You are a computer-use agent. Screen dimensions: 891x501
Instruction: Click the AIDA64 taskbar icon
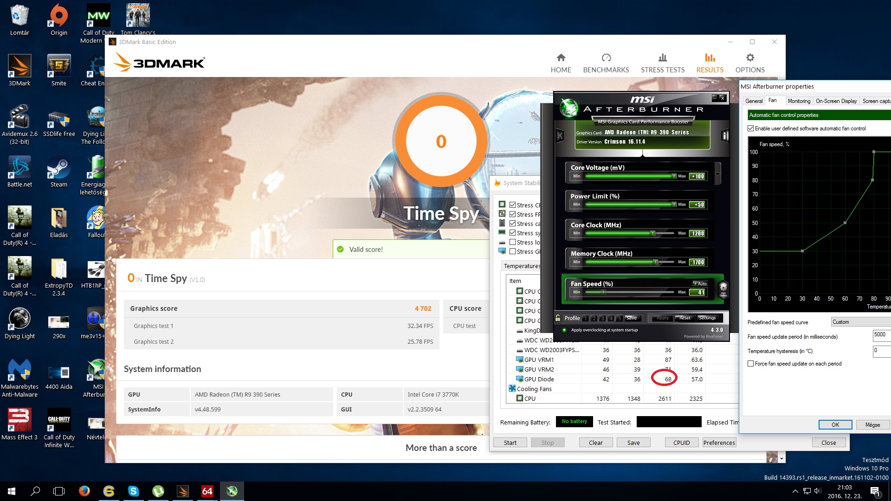207,491
